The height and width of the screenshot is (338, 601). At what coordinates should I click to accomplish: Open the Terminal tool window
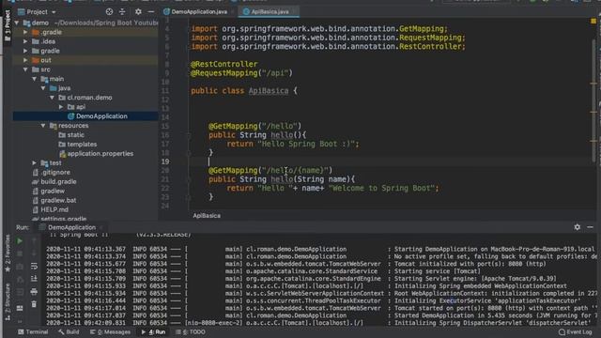(33, 331)
